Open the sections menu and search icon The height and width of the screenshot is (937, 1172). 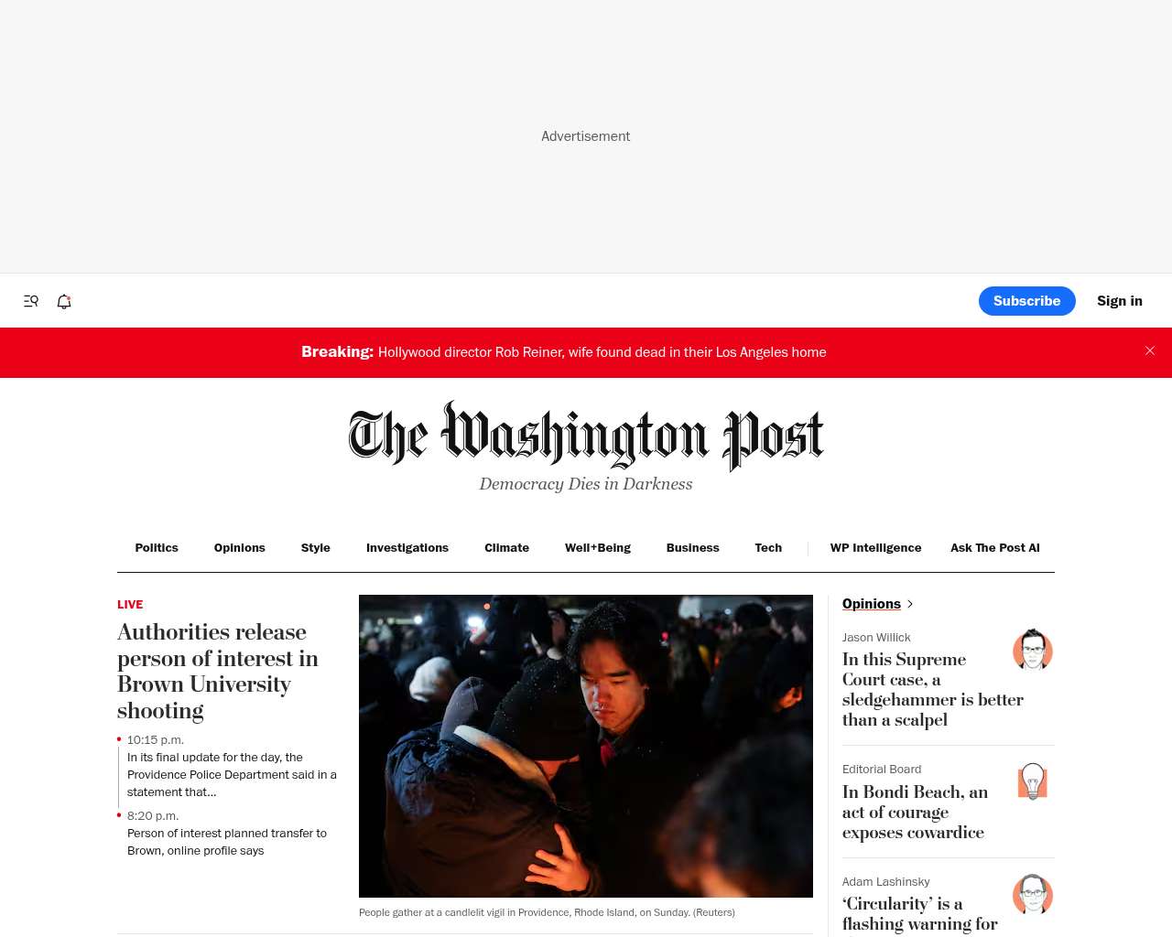(31, 301)
